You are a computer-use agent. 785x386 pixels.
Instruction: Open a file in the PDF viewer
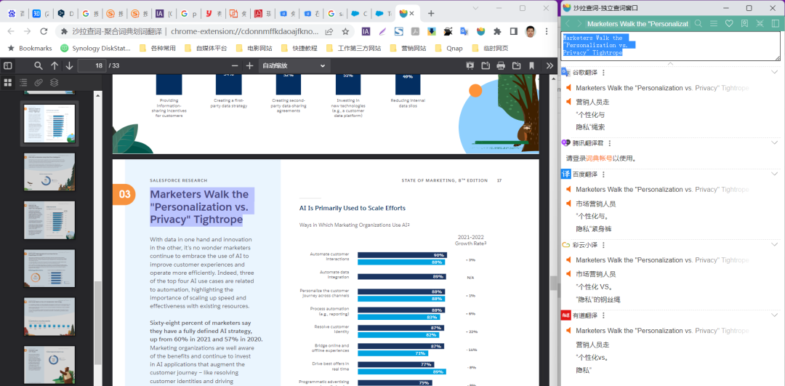[x=486, y=65]
